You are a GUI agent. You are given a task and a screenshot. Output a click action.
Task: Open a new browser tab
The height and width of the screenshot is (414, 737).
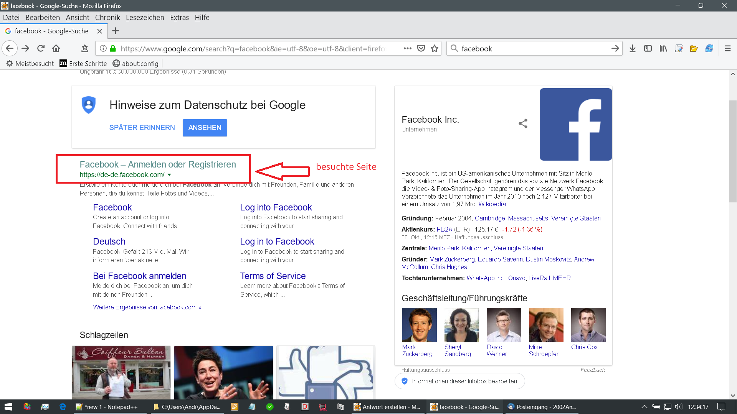(116, 31)
